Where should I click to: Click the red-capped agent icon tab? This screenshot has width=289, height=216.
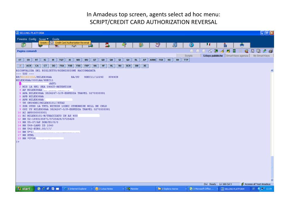pos(108,45)
